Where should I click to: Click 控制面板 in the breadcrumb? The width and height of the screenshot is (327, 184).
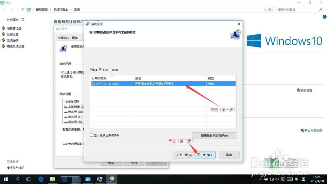42,9
